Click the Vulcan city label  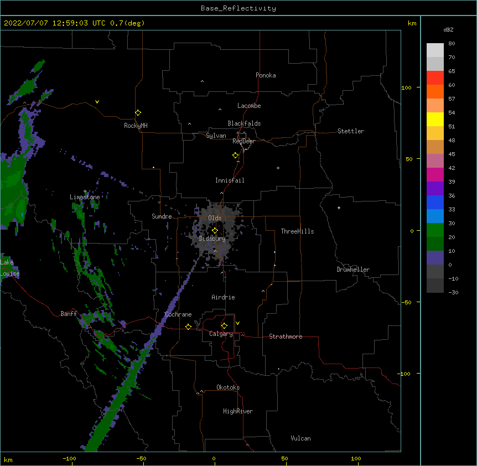coord(300,438)
